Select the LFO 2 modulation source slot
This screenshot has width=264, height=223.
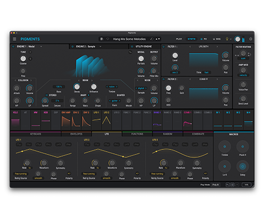click(x=107, y=120)
